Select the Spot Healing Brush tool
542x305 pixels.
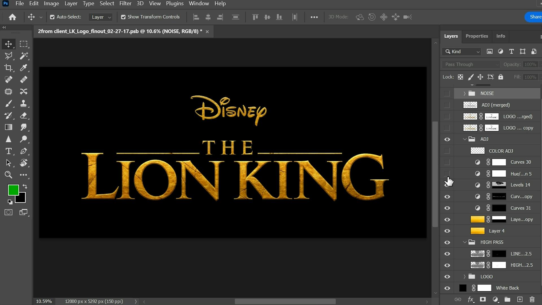pyautogui.click(x=8, y=80)
